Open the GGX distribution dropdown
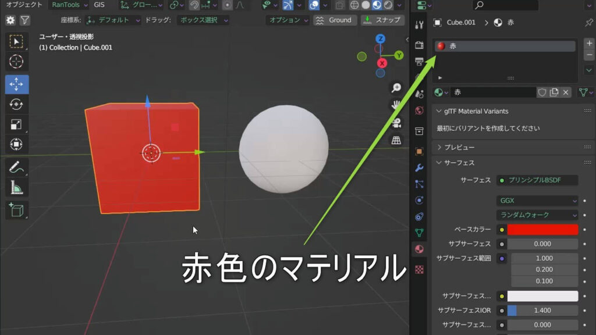 coord(537,201)
